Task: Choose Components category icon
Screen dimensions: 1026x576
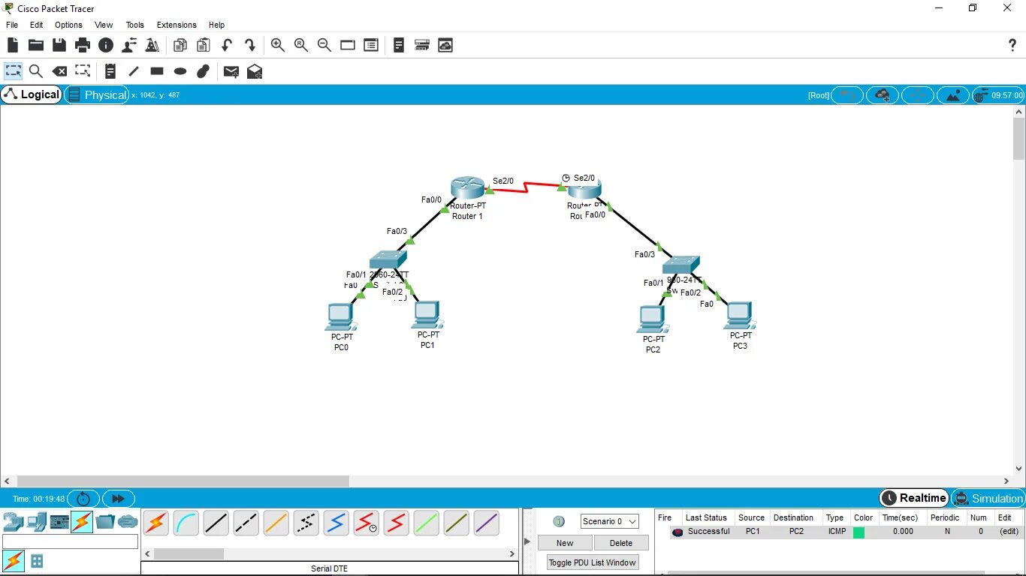Action: click(x=59, y=521)
